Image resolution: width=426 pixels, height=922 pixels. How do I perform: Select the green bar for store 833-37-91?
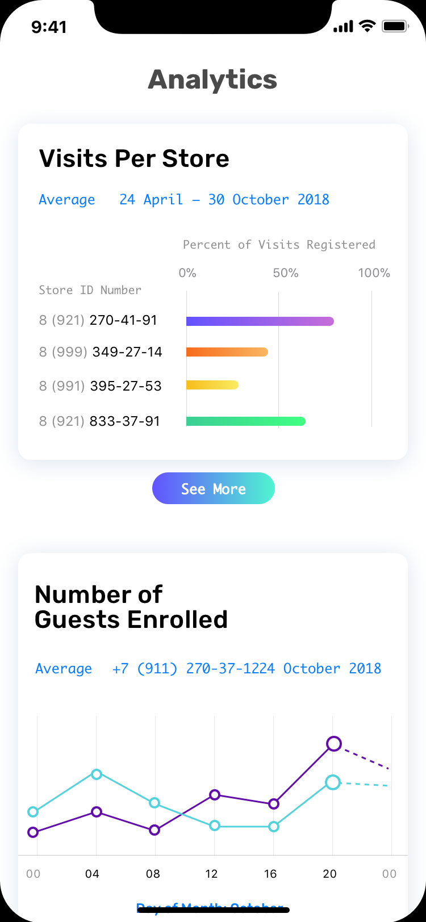coord(246,421)
